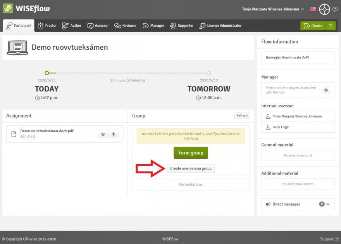The height and width of the screenshot is (244, 341).
Task: Show managers using the eye icon
Action: (326, 90)
